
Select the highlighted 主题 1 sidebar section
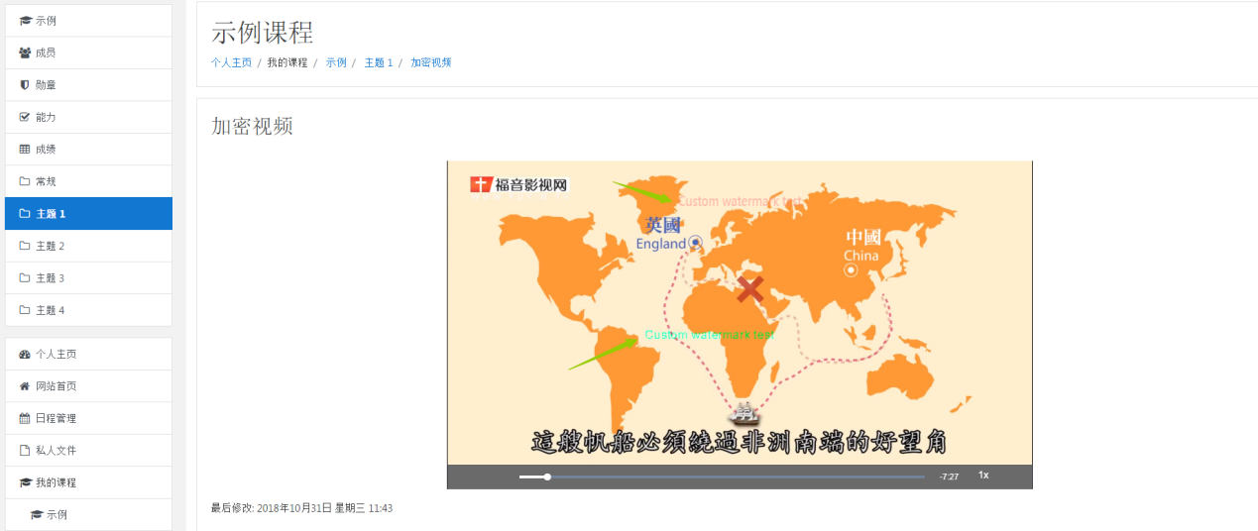point(87,214)
